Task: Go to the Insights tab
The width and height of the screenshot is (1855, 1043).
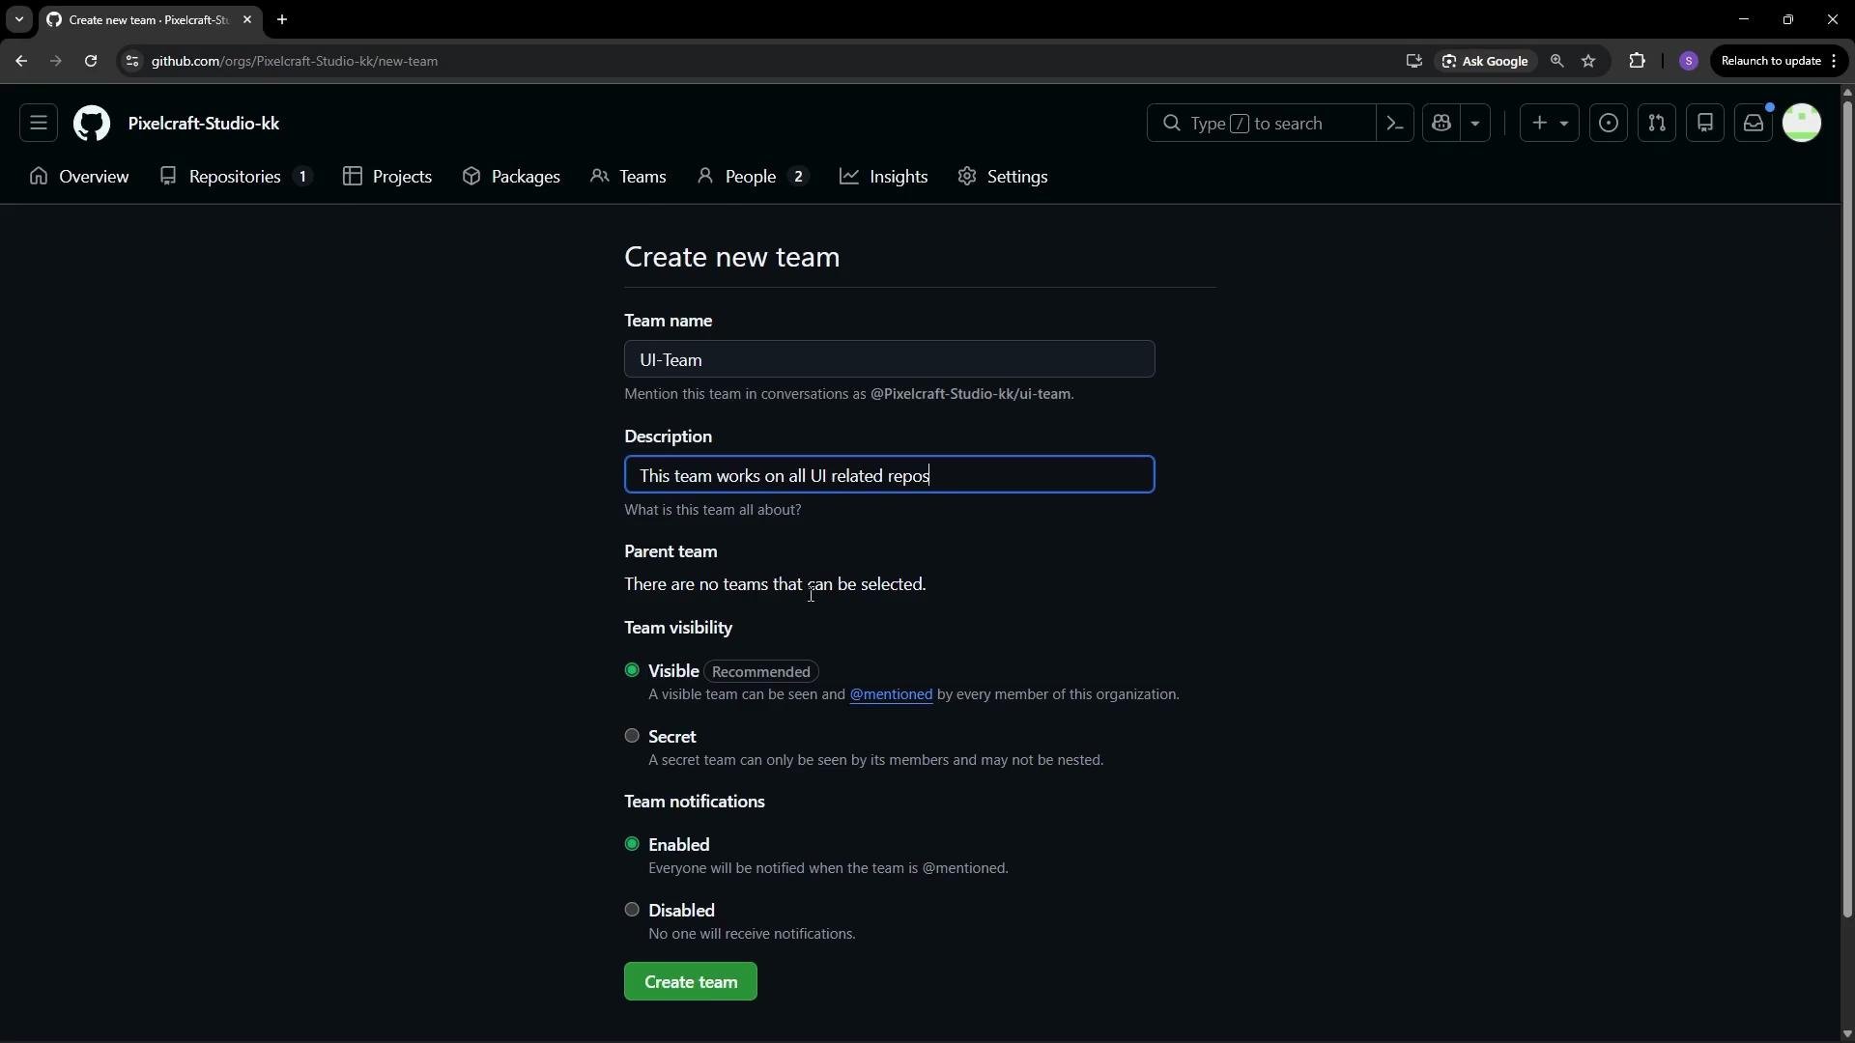Action: pyautogui.click(x=884, y=177)
